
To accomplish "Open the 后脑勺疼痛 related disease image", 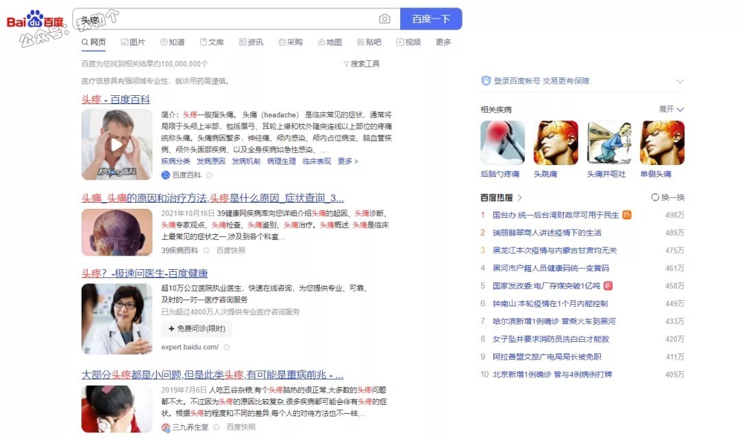I will click(x=503, y=142).
